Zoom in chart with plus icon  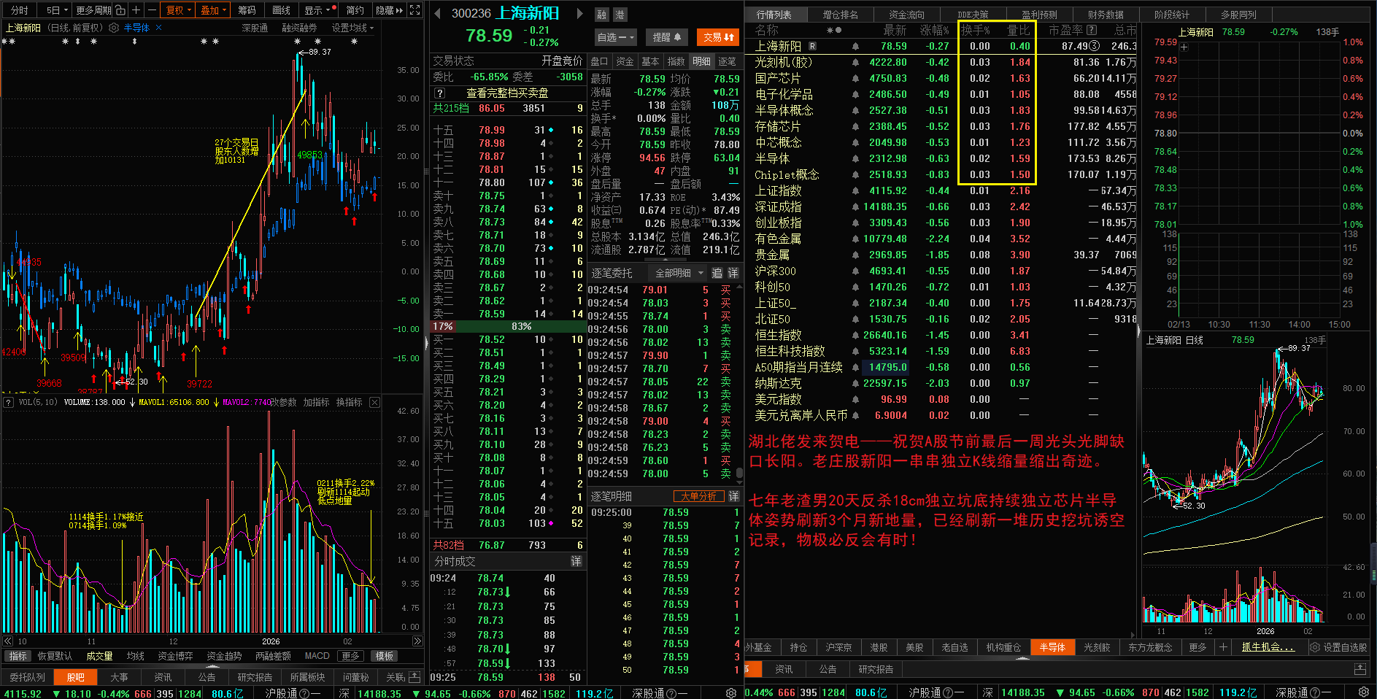(136, 10)
